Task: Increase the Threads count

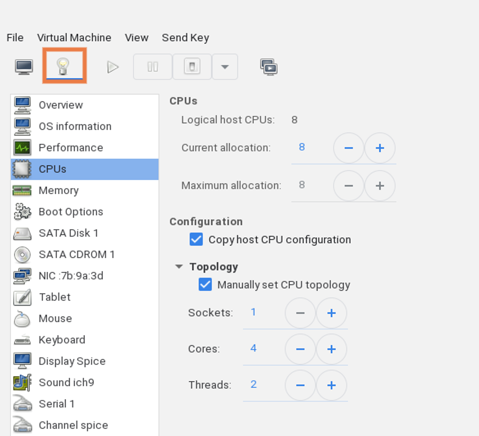Action: [x=331, y=385]
